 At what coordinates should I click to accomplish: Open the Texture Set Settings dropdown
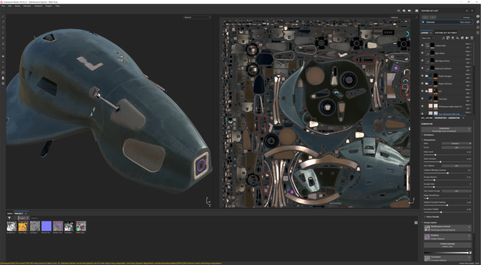pyautogui.click(x=467, y=17)
